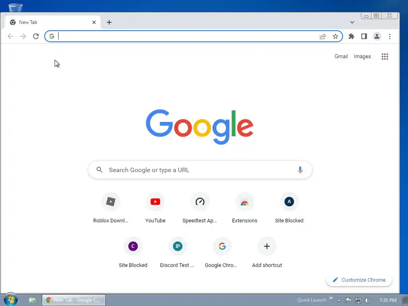Screen dimensions: 408x306
Task: Reload the page
Action: [36, 36]
